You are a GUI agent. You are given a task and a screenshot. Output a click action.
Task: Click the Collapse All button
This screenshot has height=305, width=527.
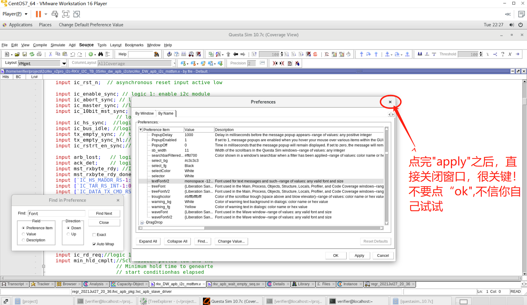[x=177, y=241]
